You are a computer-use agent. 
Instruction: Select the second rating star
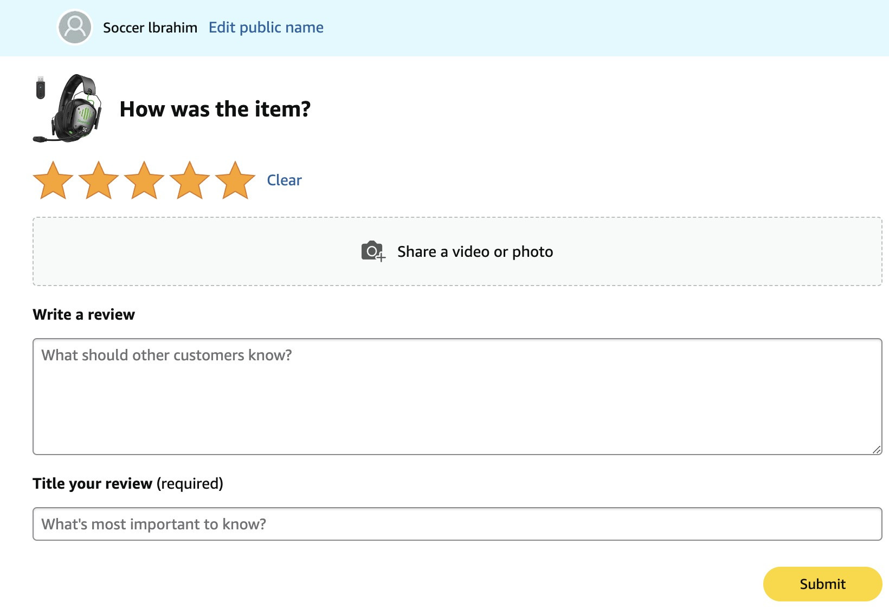click(x=99, y=180)
